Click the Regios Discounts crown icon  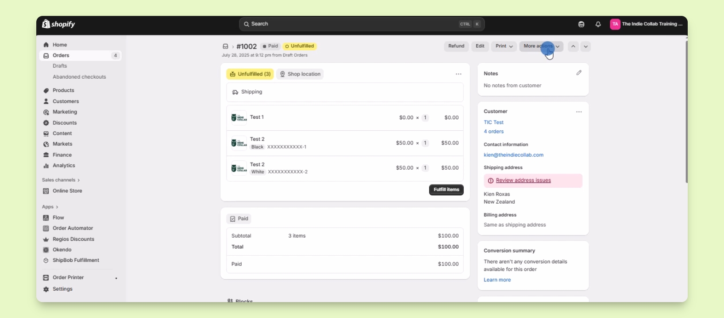[46, 239]
